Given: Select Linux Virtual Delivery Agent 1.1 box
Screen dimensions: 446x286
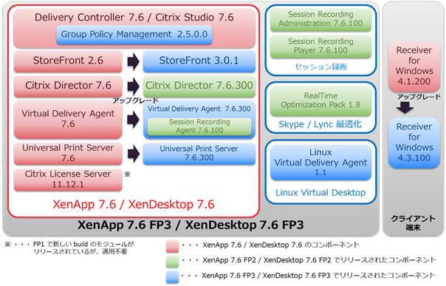Looking at the screenshot, I should tap(320, 163).
